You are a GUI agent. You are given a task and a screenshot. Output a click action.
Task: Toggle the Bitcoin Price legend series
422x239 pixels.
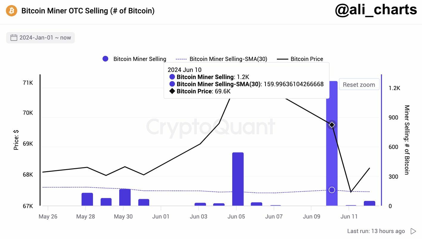point(300,59)
